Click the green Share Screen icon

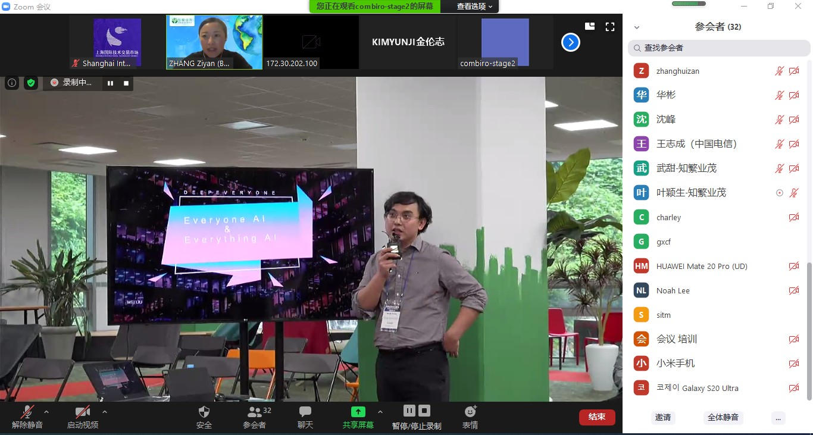[358, 412]
